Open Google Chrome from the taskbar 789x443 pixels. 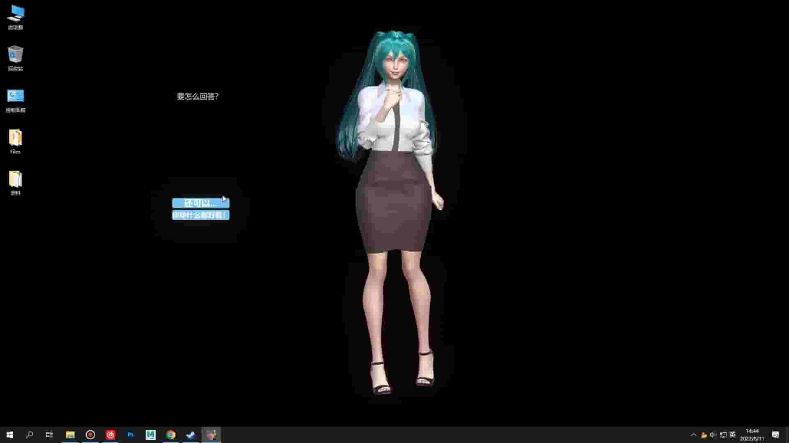coord(171,434)
